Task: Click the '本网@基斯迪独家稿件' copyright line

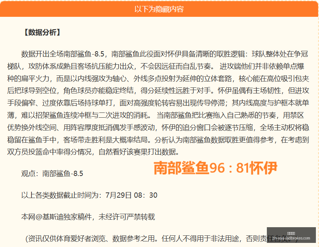Action: 88,217
